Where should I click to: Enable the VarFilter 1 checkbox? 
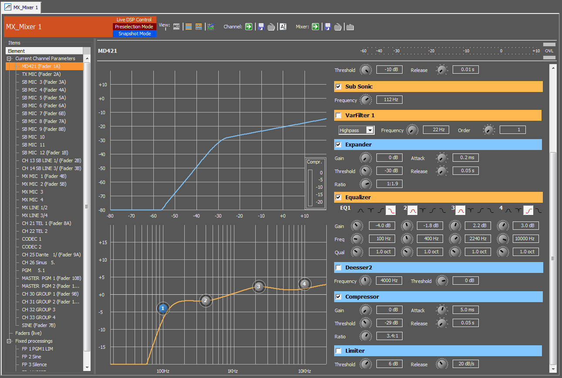pyautogui.click(x=339, y=116)
